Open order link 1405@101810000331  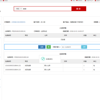tap(18, 22)
